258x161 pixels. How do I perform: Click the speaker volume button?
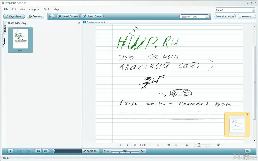pyautogui.click(x=247, y=151)
